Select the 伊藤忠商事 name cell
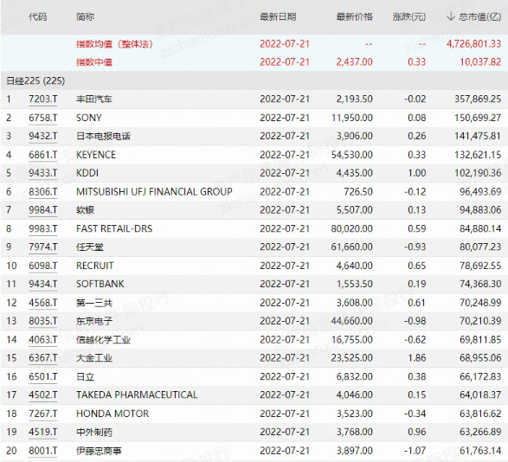508x462 pixels. click(99, 450)
